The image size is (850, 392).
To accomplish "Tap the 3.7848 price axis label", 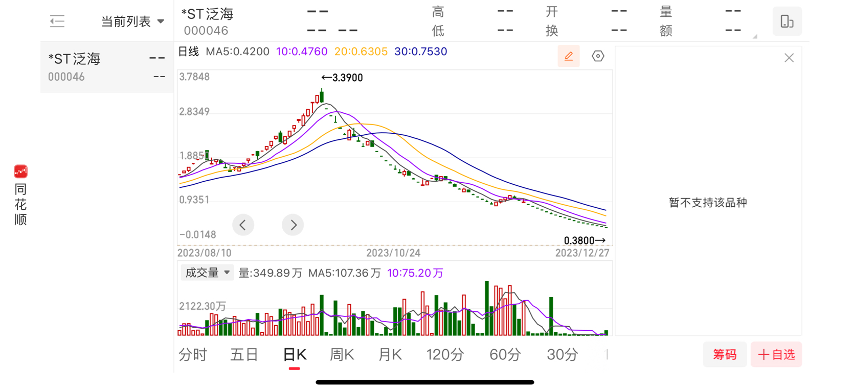I will pos(194,77).
